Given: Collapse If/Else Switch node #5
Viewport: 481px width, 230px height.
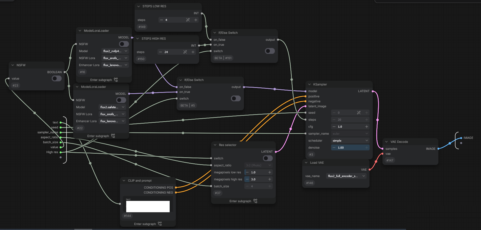Looking at the screenshot, I should coord(180,80).
